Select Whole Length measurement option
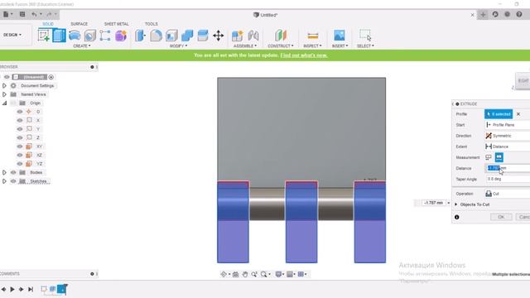This screenshot has height=298, width=530. point(499,157)
